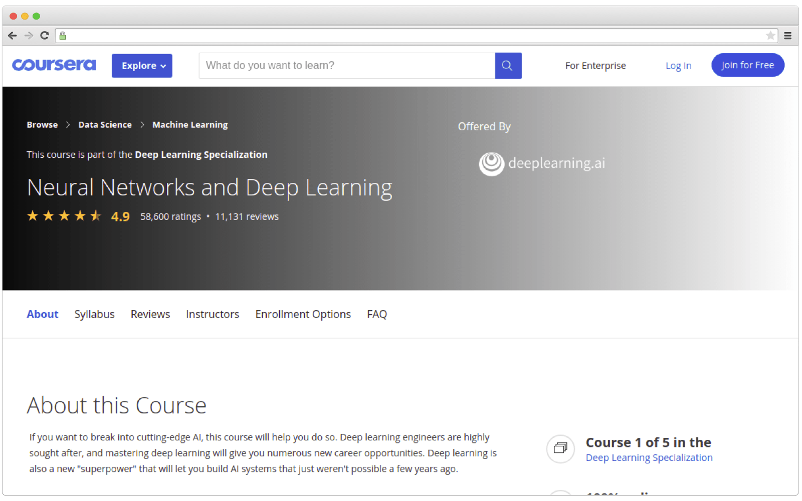The image size is (802, 501).
Task: Expand the Explore dropdown
Action: click(x=142, y=66)
